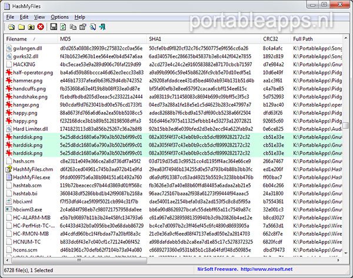This screenshot has height=278, width=353.
Task: Click the red Clear/Stop icon
Action: click(x=40, y=27)
